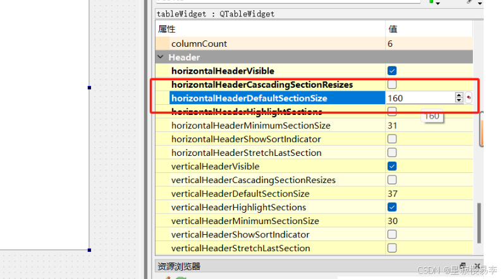
Task: Click the 160 value input field
Action: point(420,98)
